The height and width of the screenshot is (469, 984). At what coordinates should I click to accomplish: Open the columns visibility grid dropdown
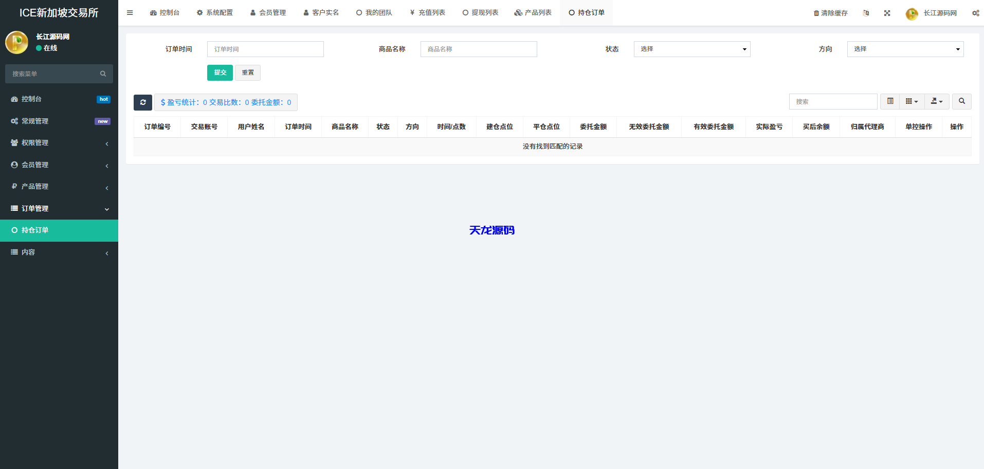[911, 101]
